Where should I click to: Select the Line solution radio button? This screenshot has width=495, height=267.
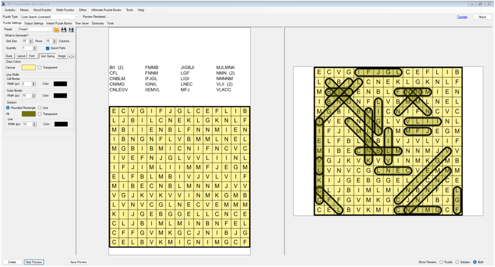(x=40, y=108)
